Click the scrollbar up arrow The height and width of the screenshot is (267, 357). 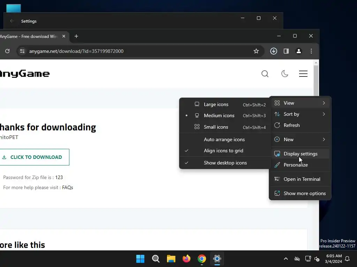pyautogui.click(x=316, y=63)
